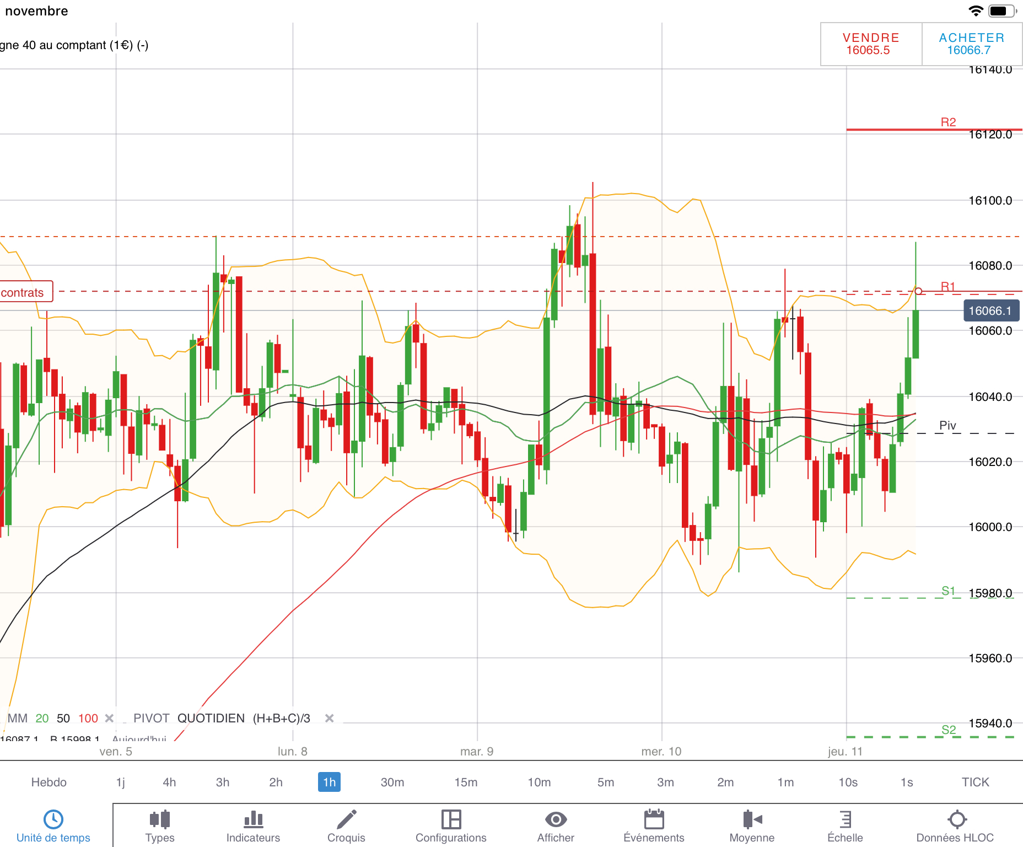Tap the MM 20 period value
1023x847 pixels.
[42, 718]
